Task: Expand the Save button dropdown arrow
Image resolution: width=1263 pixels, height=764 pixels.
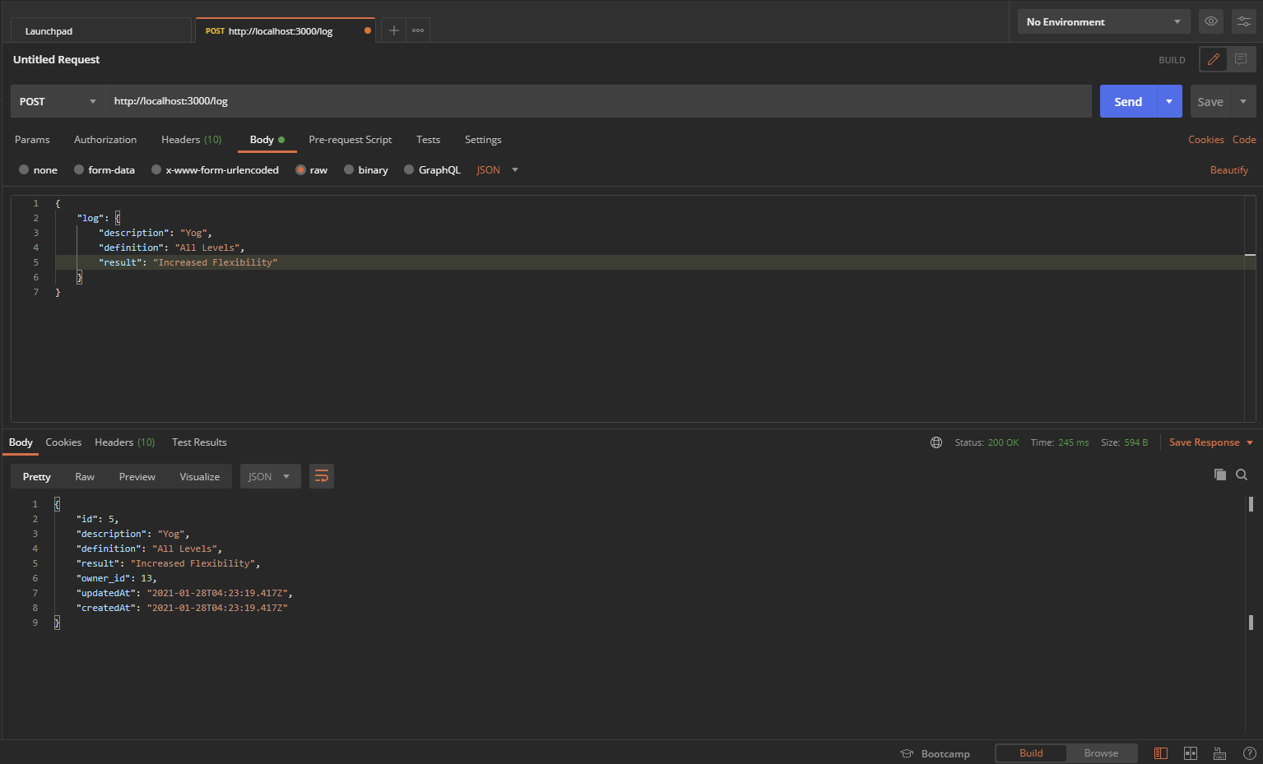Action: tap(1243, 101)
